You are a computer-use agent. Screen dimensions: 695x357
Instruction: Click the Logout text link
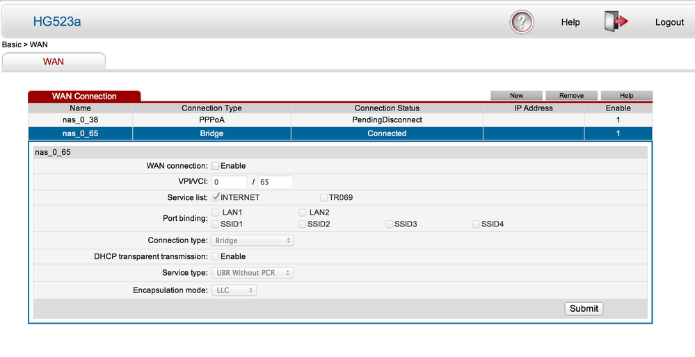669,22
